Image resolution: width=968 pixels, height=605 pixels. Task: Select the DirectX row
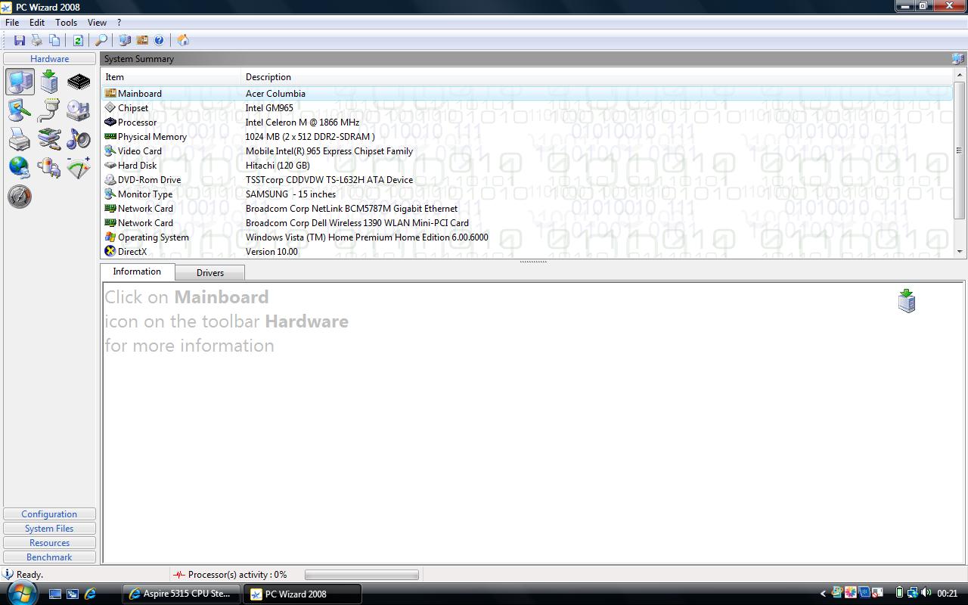527,252
